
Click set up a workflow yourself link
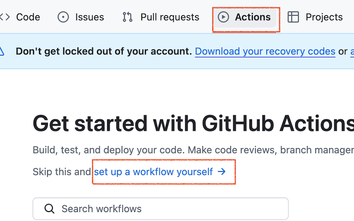click(x=154, y=172)
